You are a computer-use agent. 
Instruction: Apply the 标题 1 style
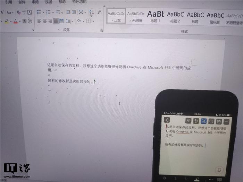pyautogui.click(x=156, y=17)
